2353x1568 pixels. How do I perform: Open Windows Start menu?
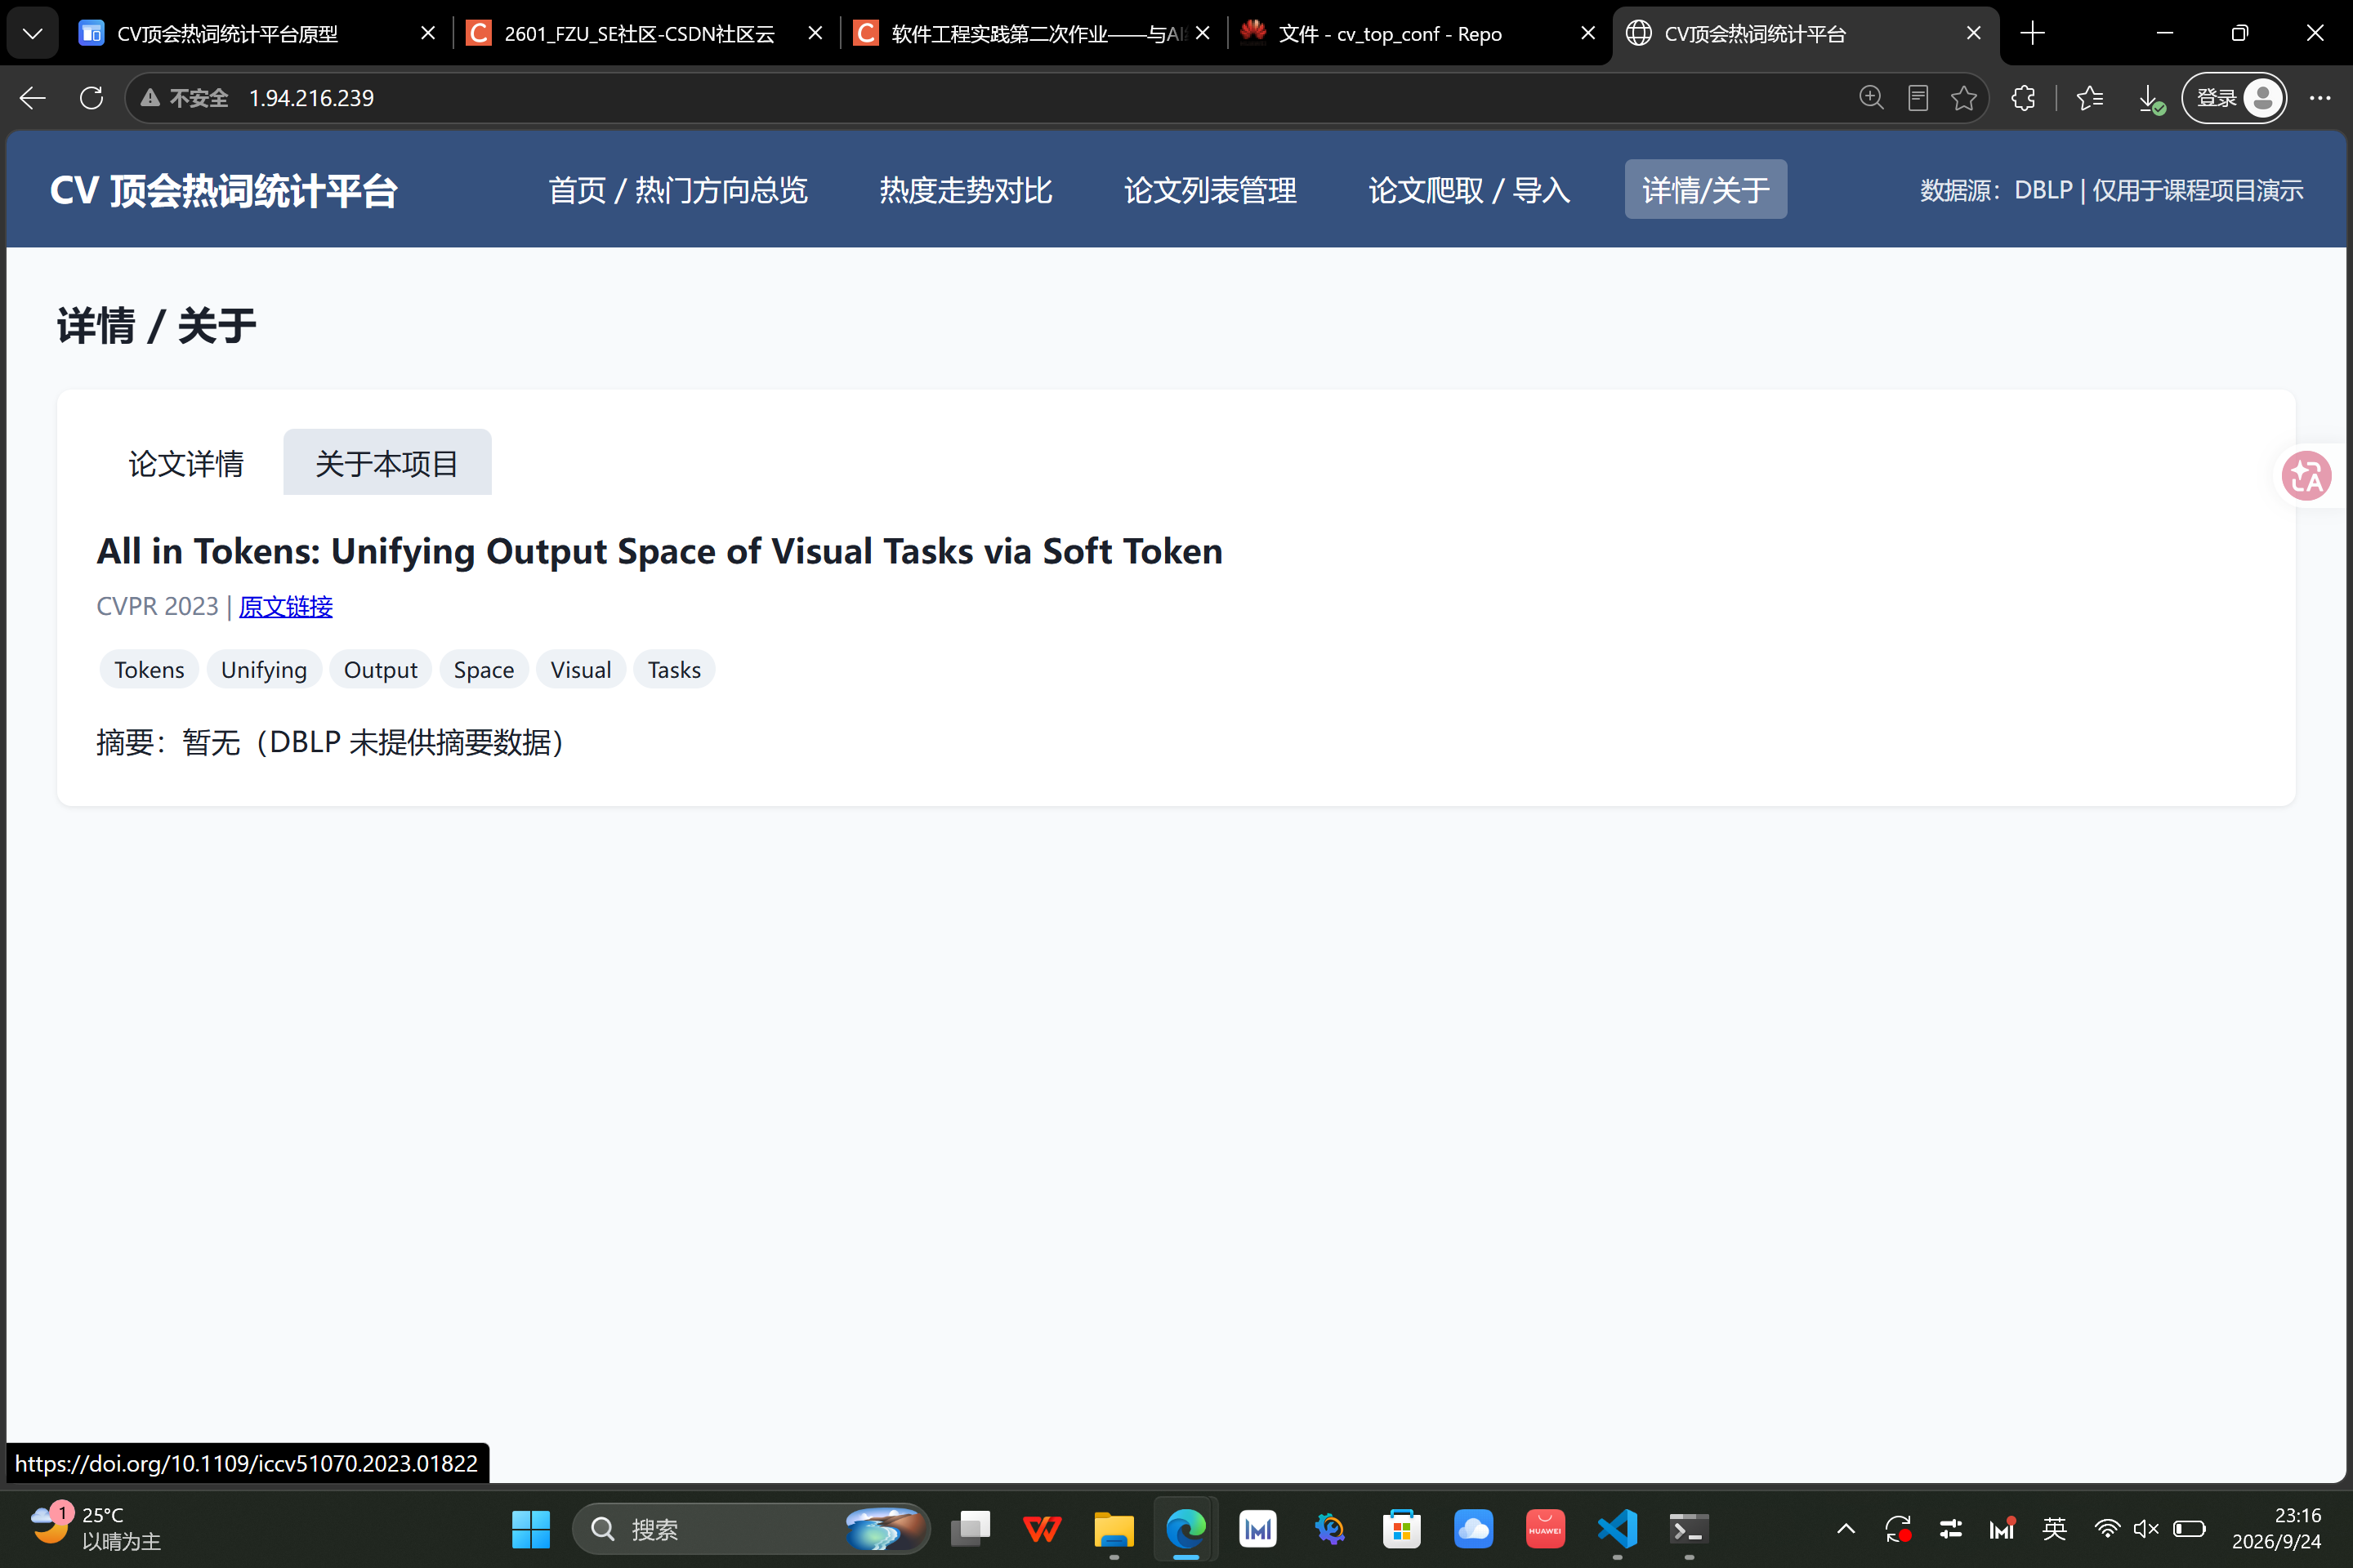point(530,1529)
